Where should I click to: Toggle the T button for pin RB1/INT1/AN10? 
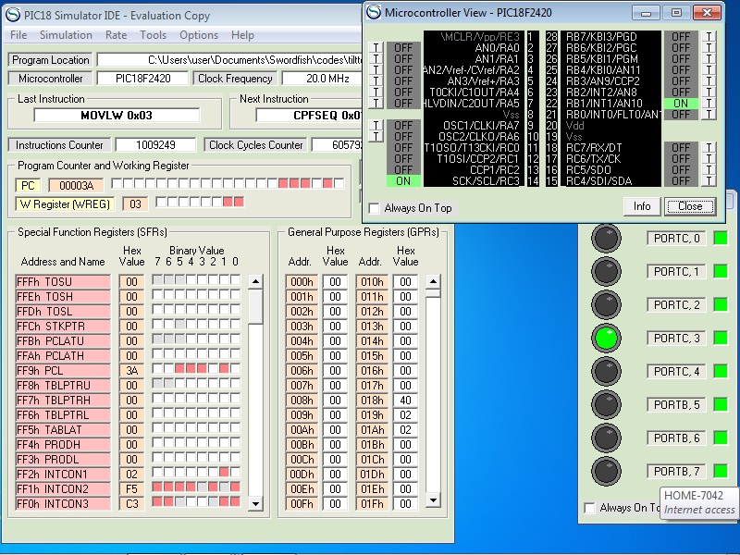[709, 104]
